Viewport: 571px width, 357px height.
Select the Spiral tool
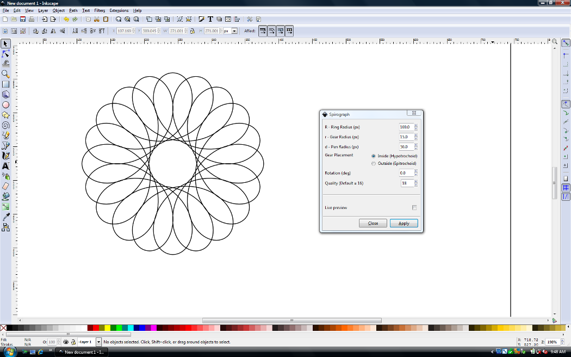[x=5, y=125]
